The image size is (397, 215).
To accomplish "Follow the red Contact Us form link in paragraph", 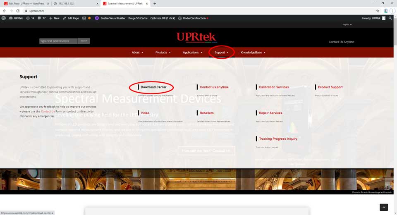I will (x=48, y=111).
